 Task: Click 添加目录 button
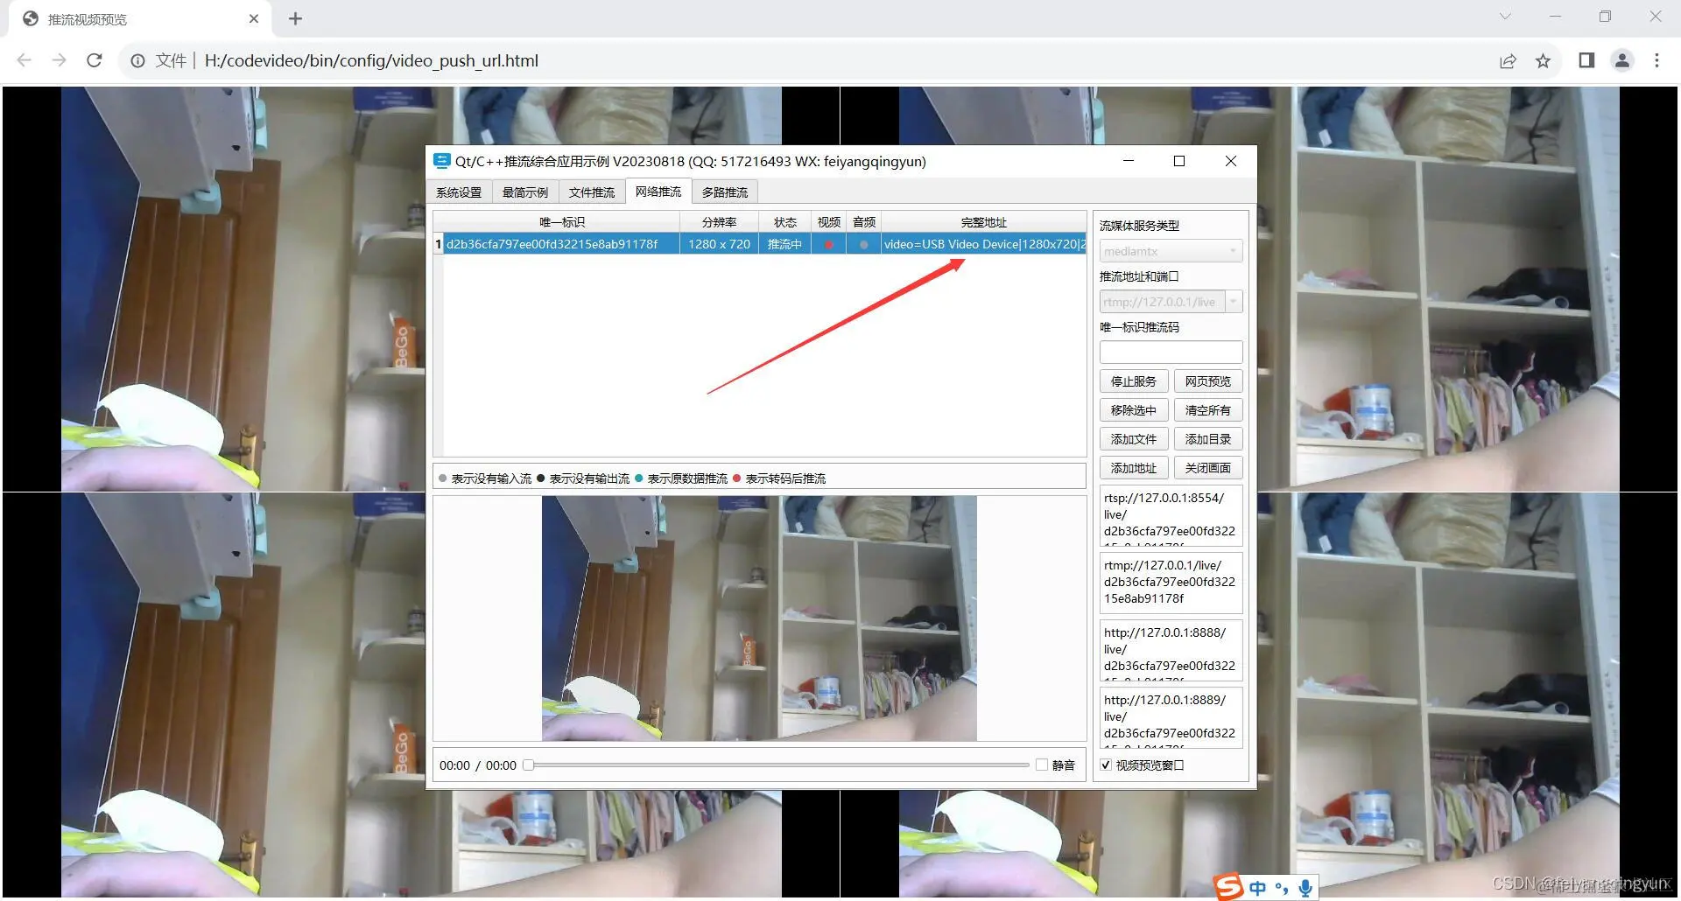pos(1208,439)
